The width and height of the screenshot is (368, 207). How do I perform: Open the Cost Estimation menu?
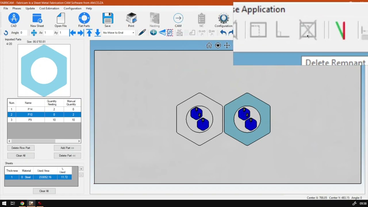(49, 8)
